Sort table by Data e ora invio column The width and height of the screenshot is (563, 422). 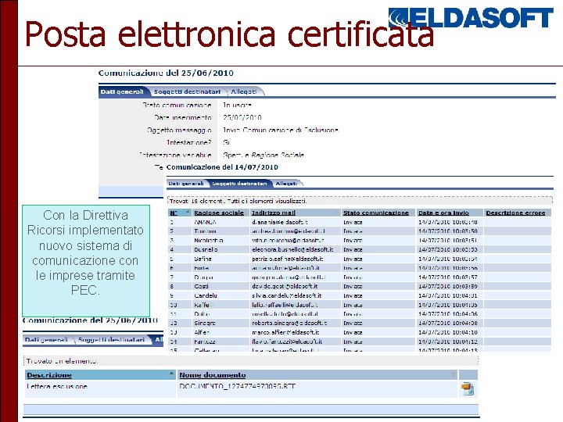coord(443,213)
